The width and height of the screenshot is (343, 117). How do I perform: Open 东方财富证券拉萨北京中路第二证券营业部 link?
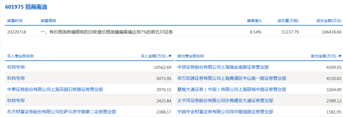(61, 112)
